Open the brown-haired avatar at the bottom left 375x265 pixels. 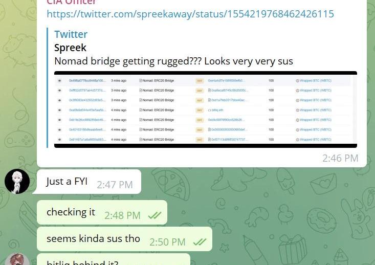coord(17,259)
